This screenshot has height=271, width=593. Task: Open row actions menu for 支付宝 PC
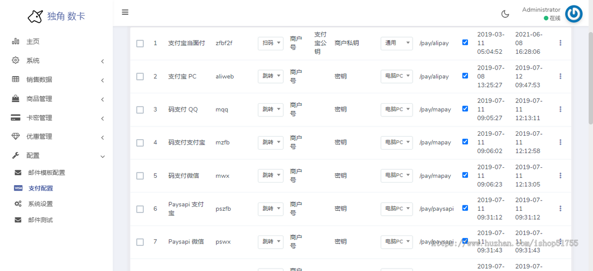point(560,76)
